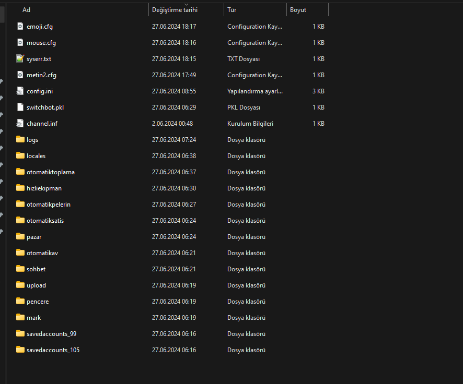Select the otomatiktoplama folder name

coord(51,172)
